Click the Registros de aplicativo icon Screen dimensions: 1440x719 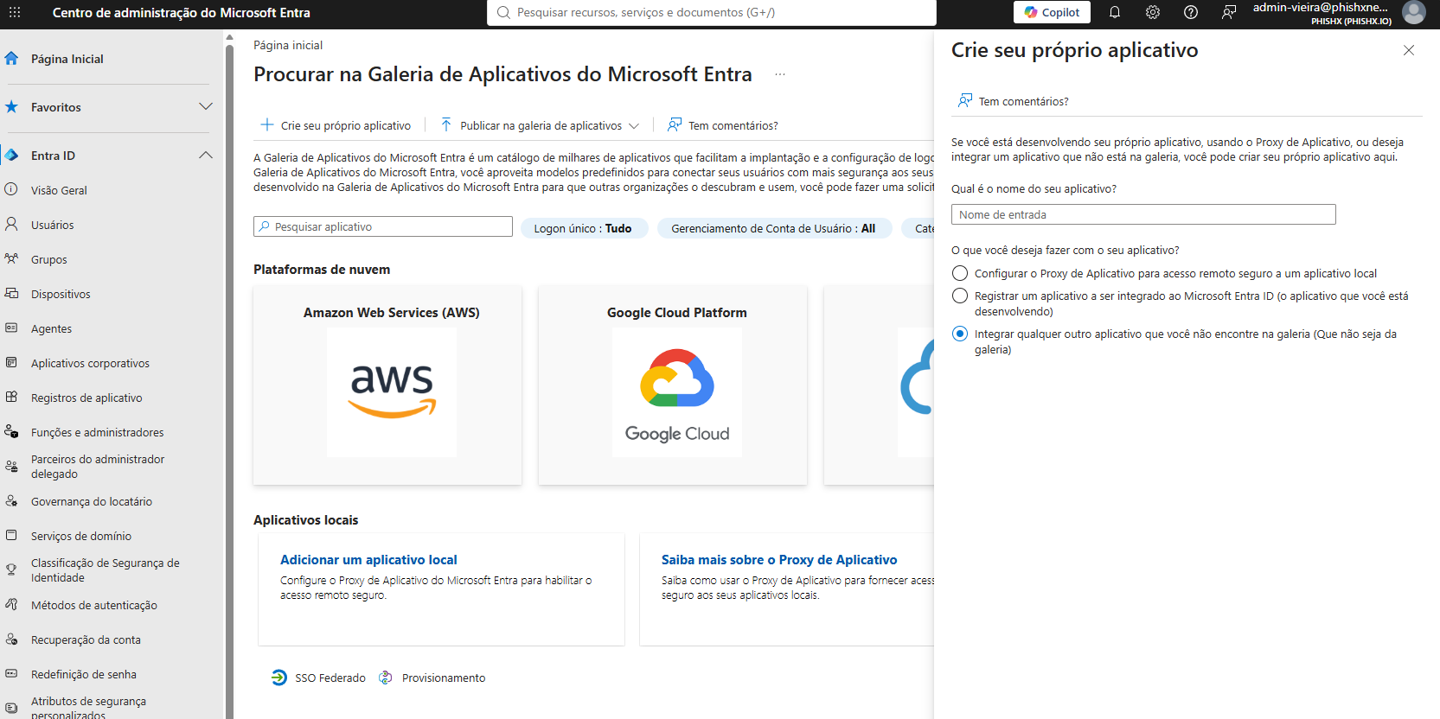[x=11, y=397]
